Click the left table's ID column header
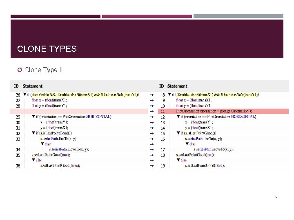The height and width of the screenshot is (220, 294). coord(16,86)
